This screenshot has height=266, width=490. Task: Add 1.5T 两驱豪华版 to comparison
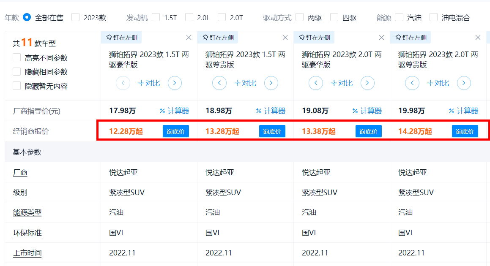[149, 83]
